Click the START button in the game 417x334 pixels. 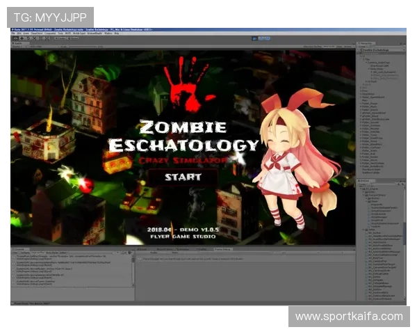tap(183, 177)
